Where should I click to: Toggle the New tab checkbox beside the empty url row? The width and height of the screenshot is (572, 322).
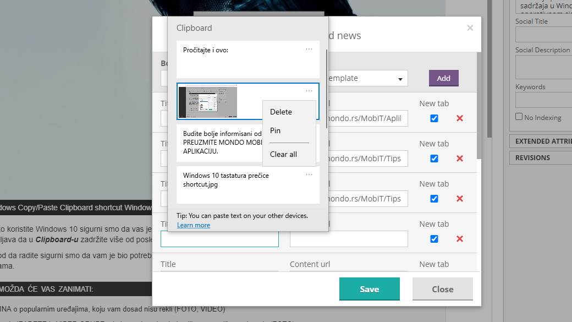point(434,239)
